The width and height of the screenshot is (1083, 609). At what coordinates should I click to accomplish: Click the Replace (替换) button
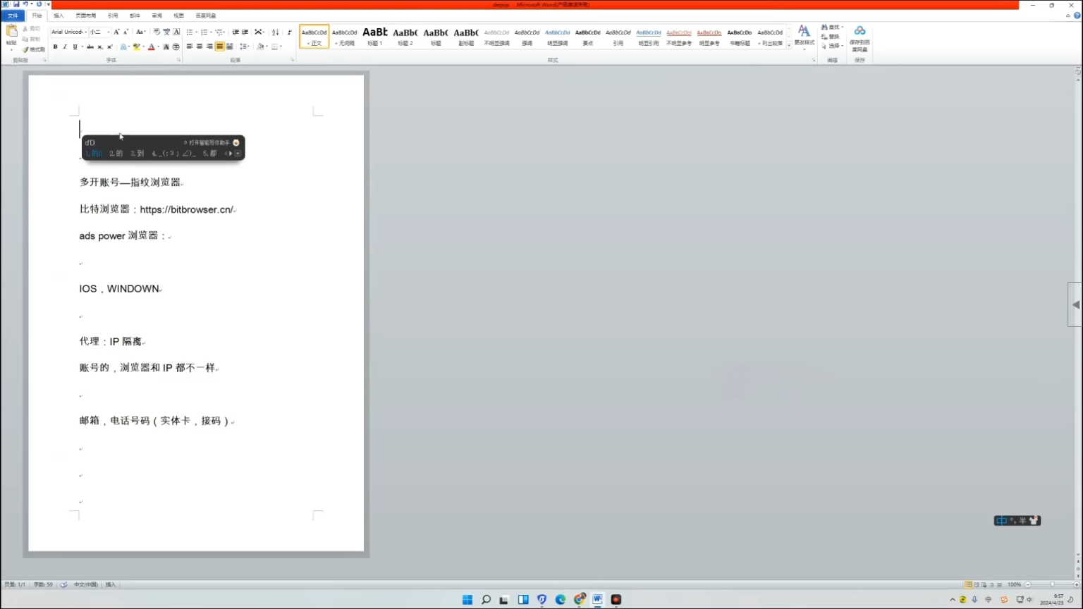(831, 37)
